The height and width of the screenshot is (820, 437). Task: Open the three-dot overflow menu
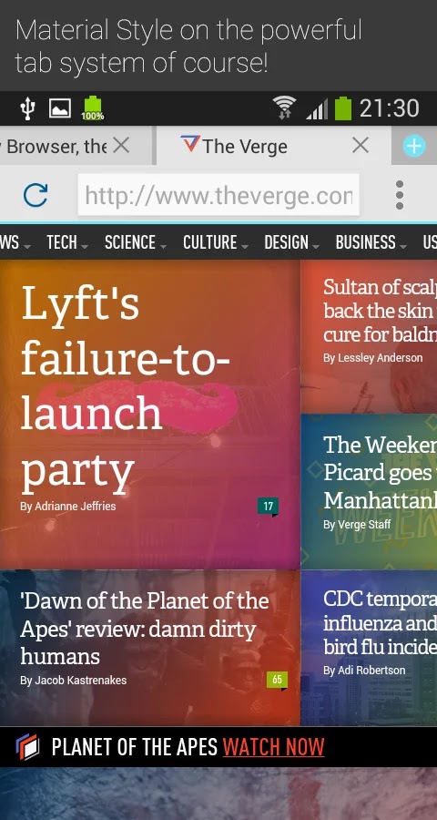[400, 195]
